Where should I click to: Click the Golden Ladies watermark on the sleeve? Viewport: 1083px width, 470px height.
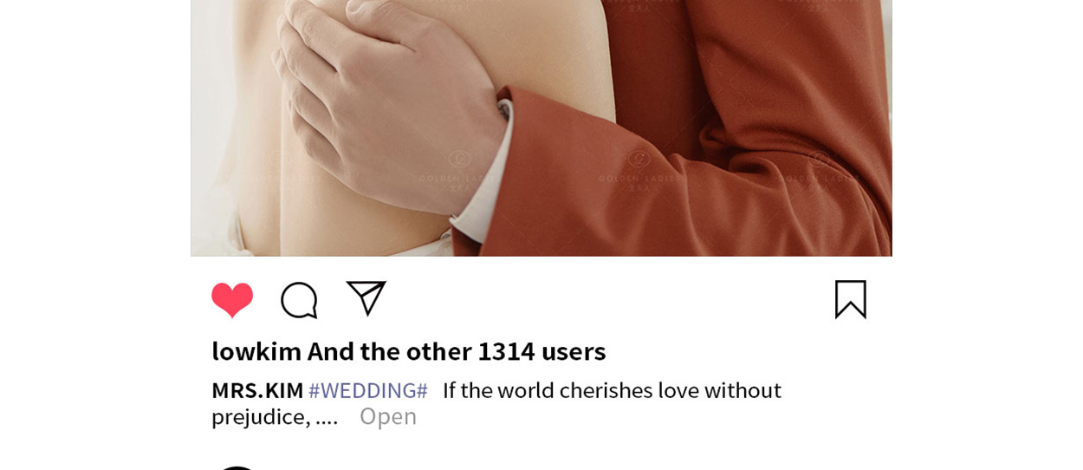[x=639, y=167]
